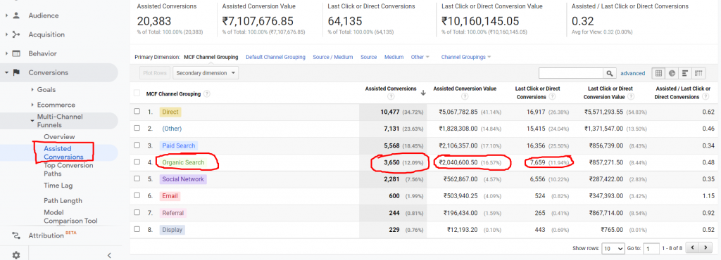Screen dimensions: 721x260
Task: Go to the next page arrow
Action: tap(706, 247)
